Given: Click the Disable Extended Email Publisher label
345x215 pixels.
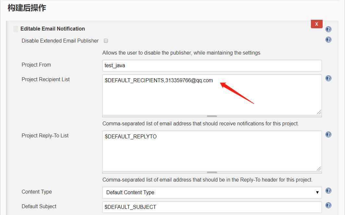Looking at the screenshot, I should (60, 41).
